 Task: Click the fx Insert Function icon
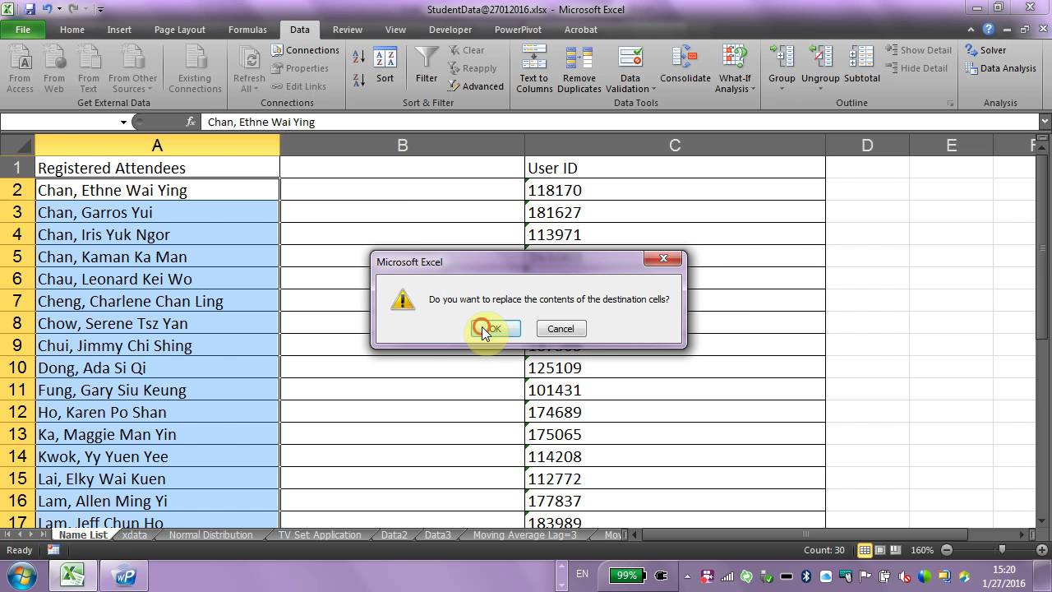[191, 122]
